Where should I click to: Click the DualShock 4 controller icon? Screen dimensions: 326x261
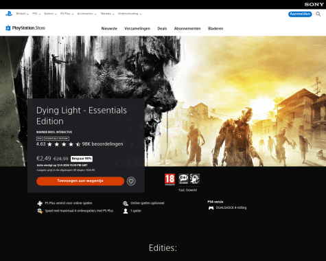coord(211,208)
